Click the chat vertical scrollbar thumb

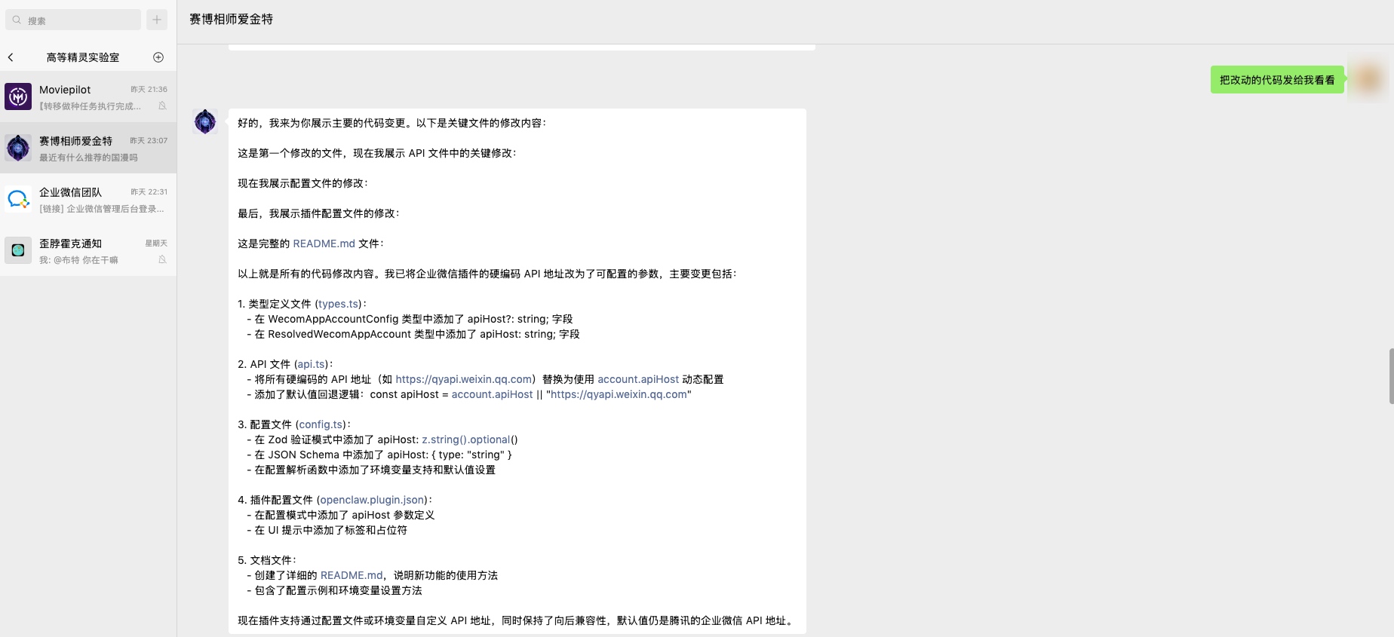pos(1390,376)
